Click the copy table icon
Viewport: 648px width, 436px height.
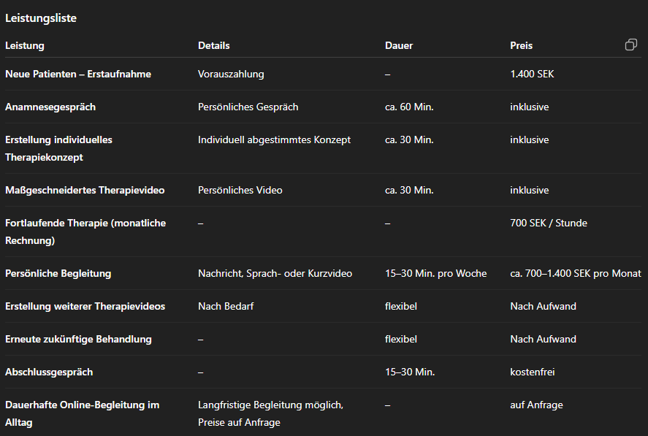pos(631,45)
